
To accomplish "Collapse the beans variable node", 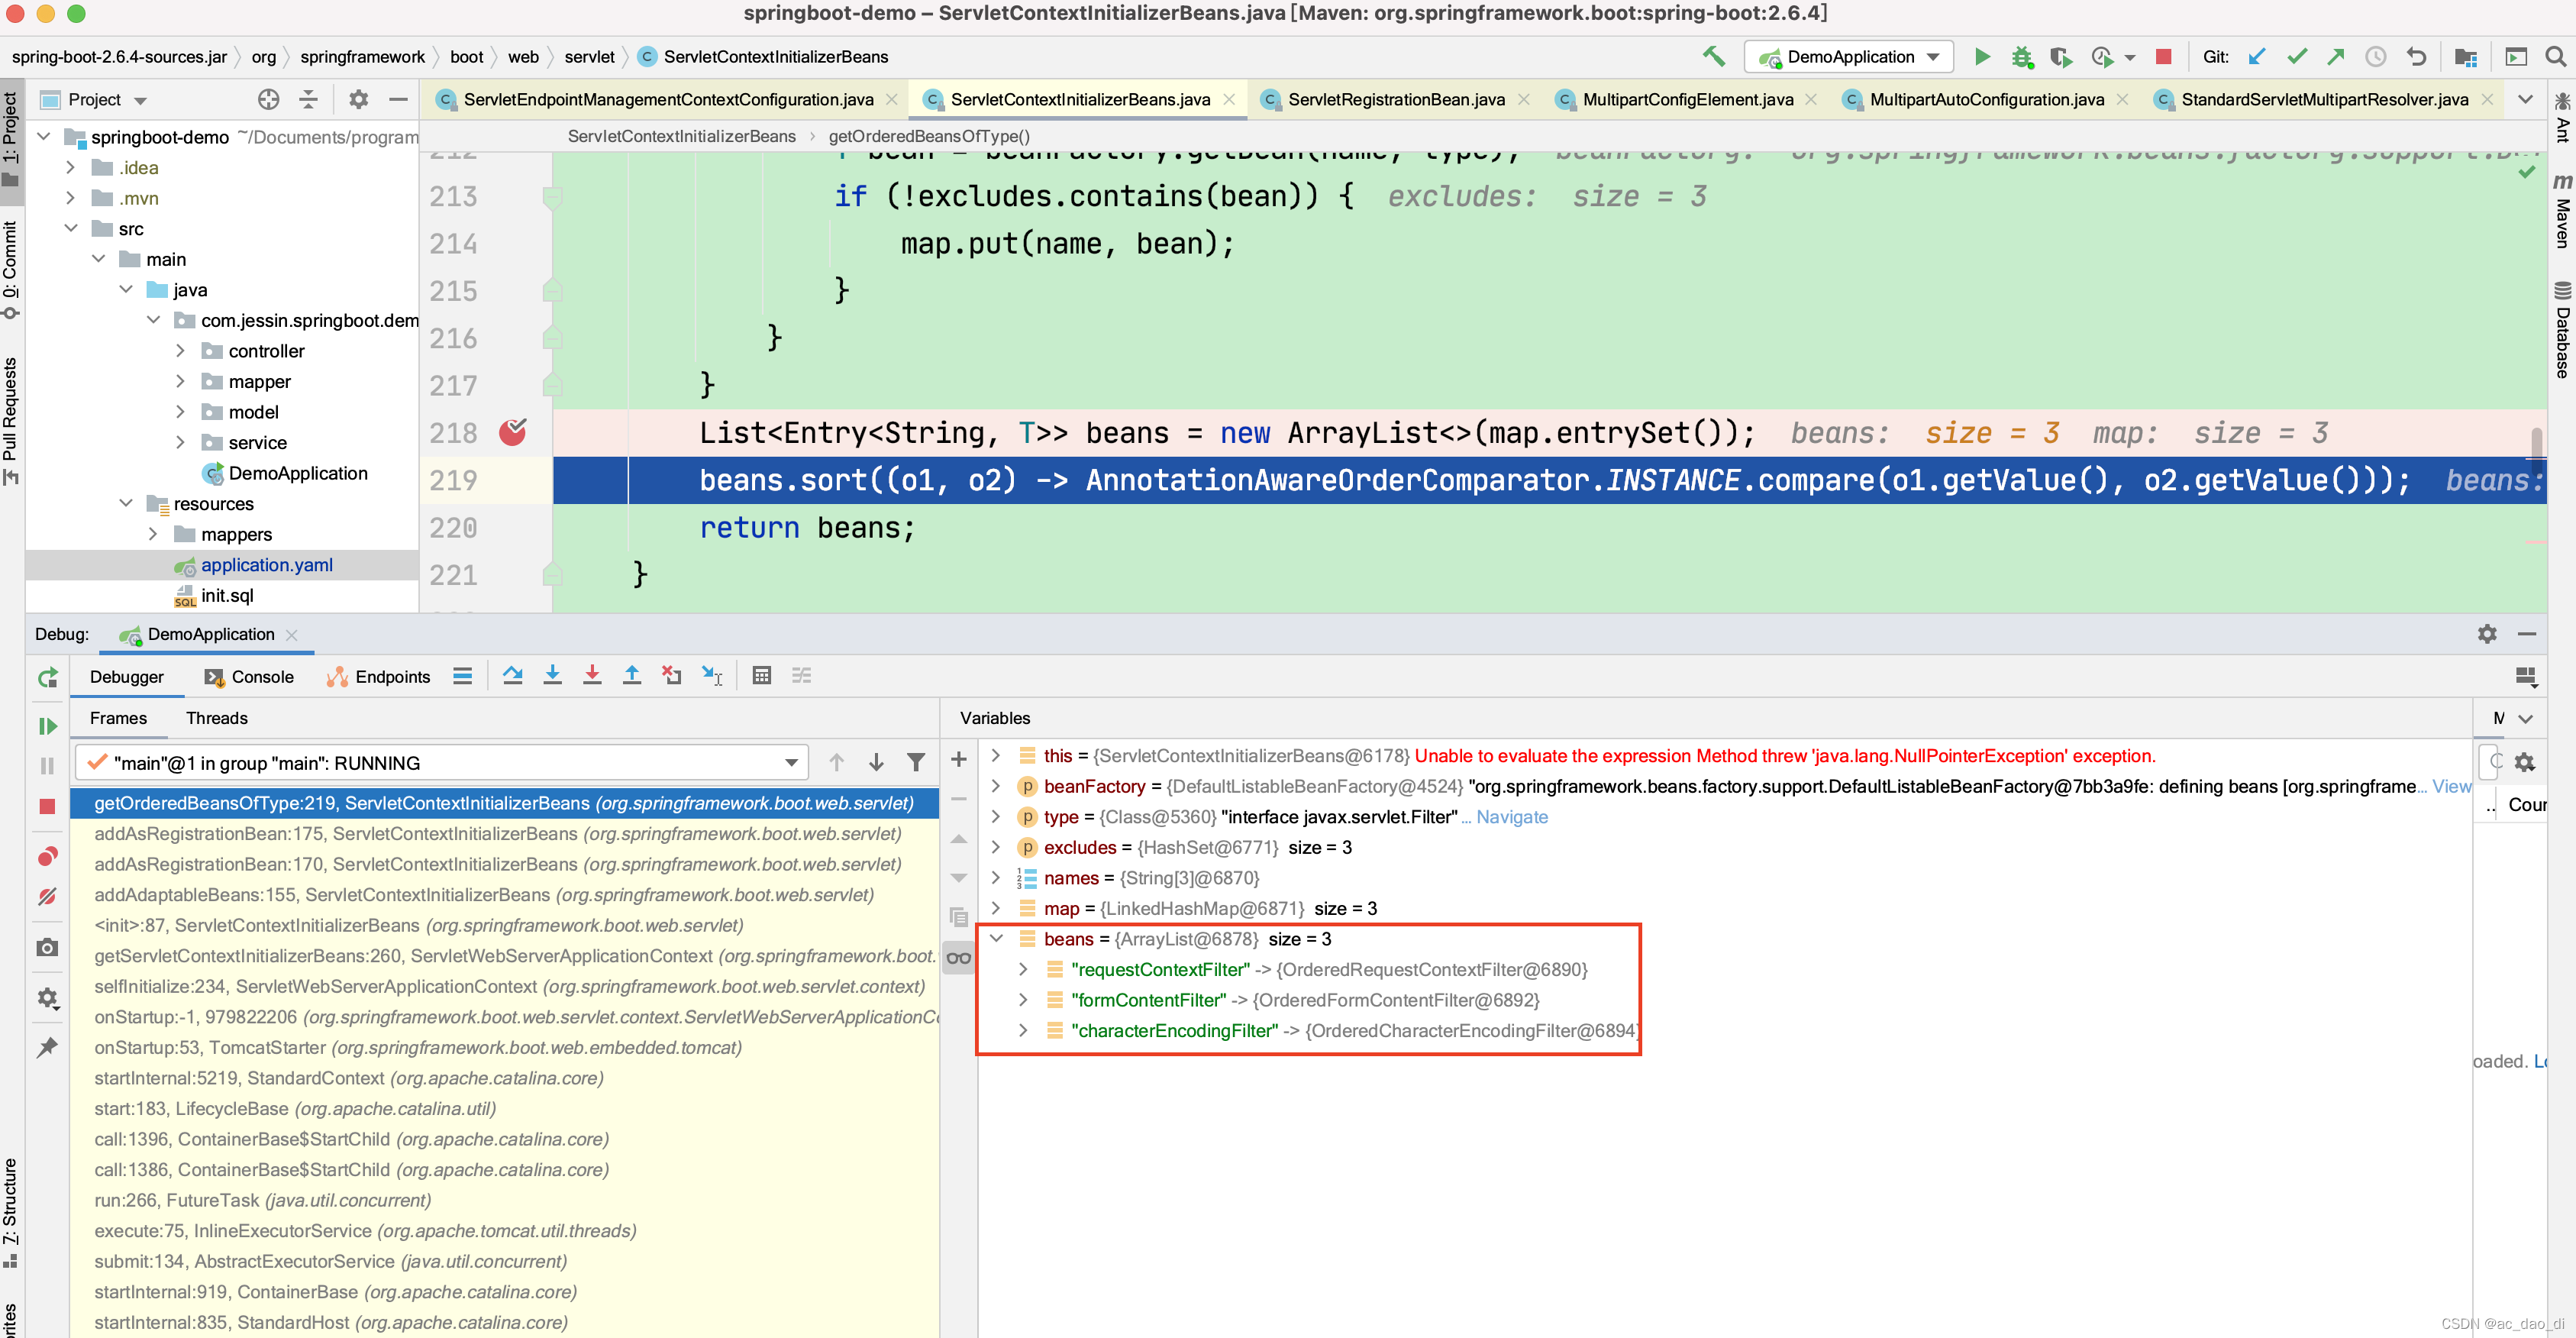I will click(x=996, y=938).
